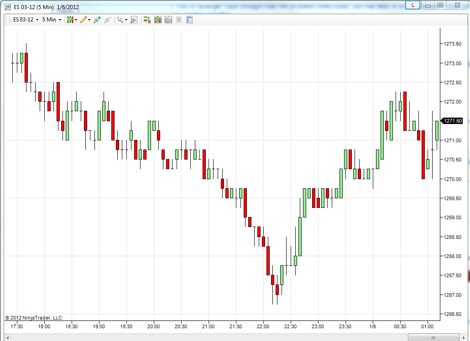This screenshot has height=341, width=470.
Task: Click the zoom frame magnifier icon
Action: 134,20
